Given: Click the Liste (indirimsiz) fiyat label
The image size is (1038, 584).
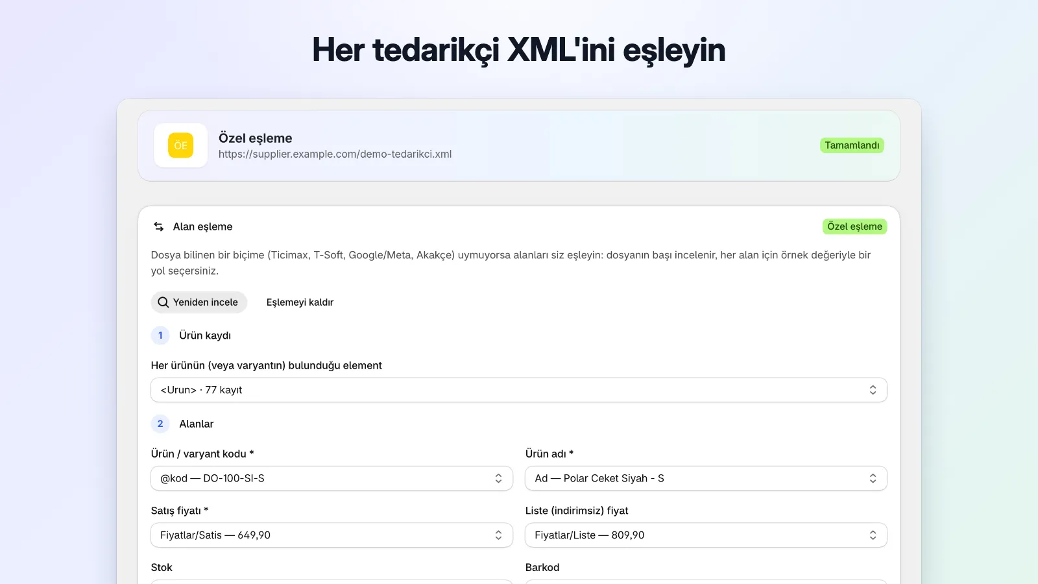Looking at the screenshot, I should (x=577, y=511).
